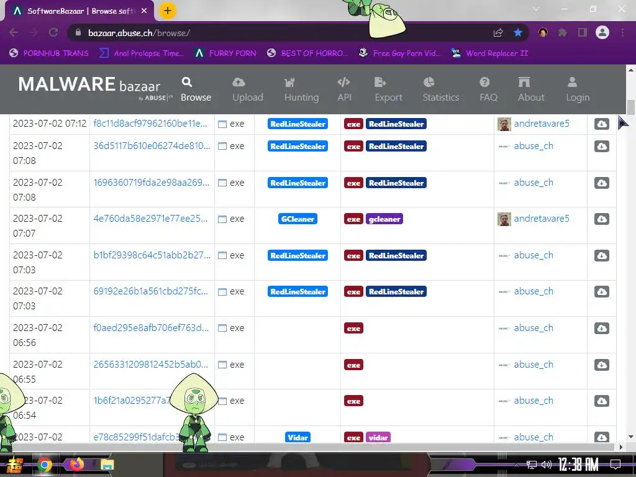This screenshot has height=477, width=636.
Task: Open the Export nav item
Action: click(x=388, y=89)
